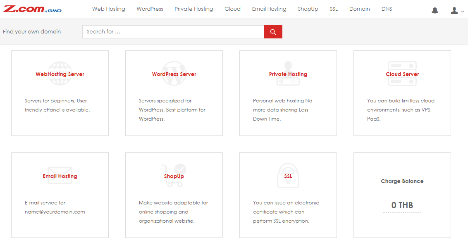Click the SSL card title link
Screen dimensions: 468x247
(288, 176)
